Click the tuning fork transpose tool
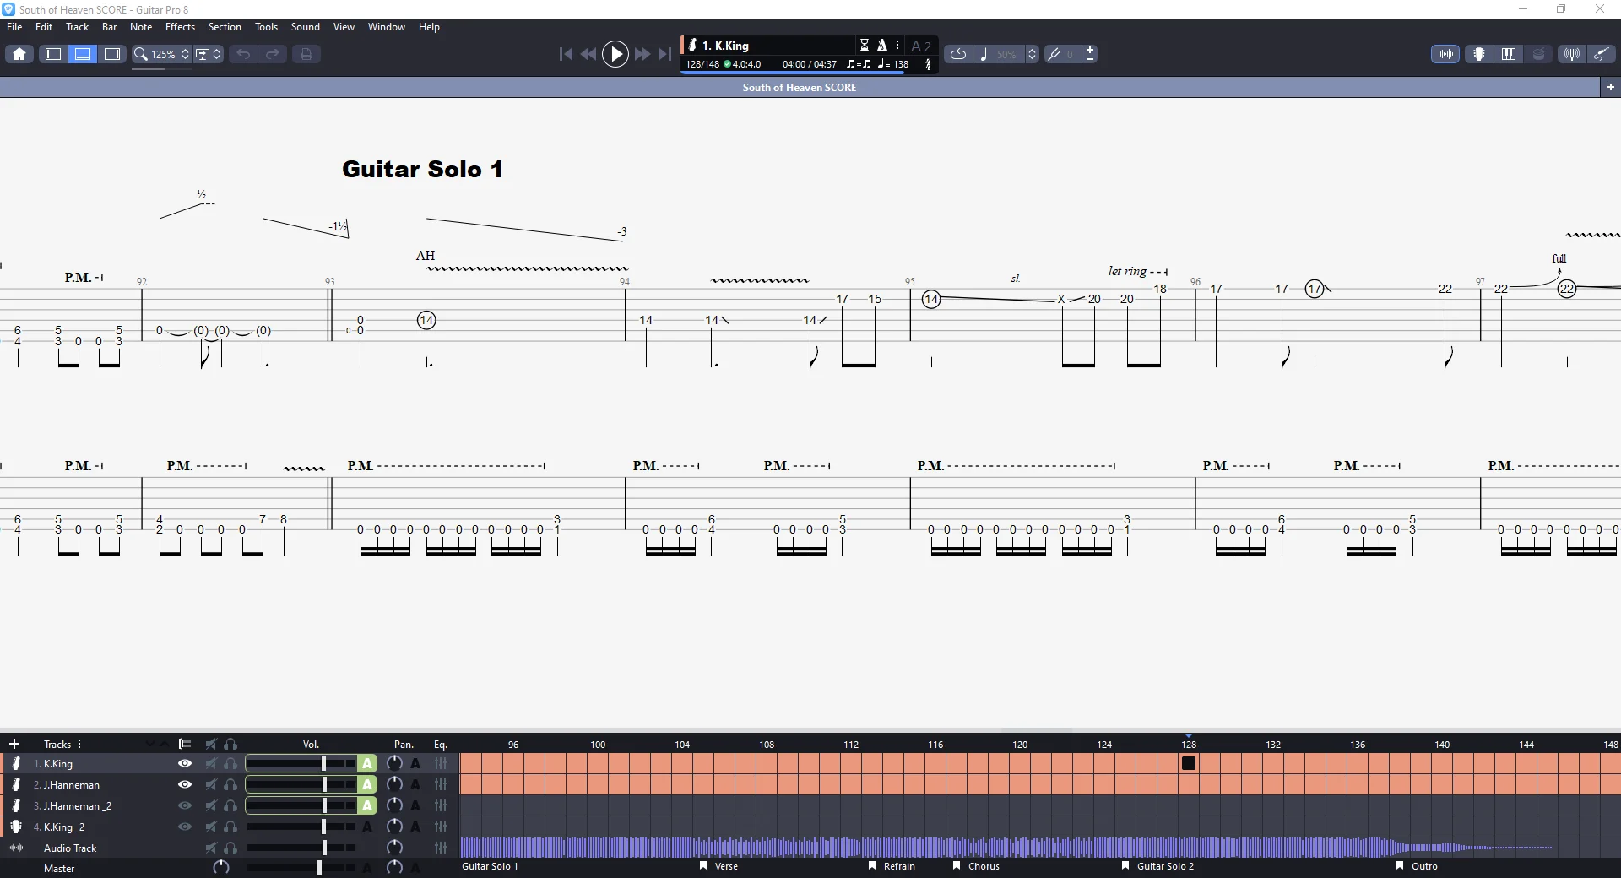The width and height of the screenshot is (1621, 878). point(1054,54)
